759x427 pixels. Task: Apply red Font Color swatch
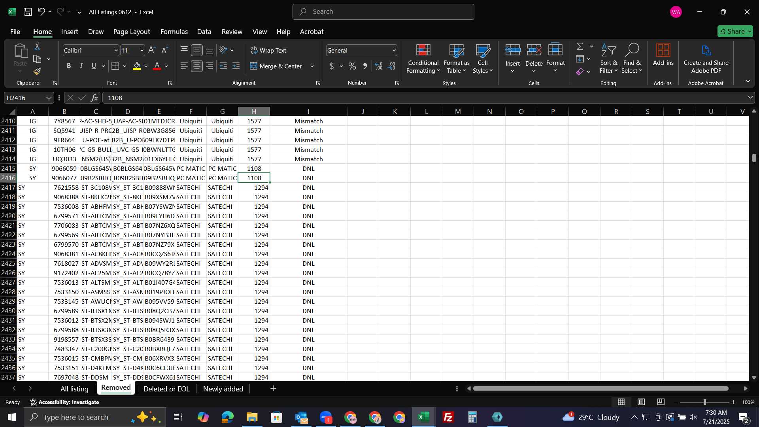click(157, 66)
